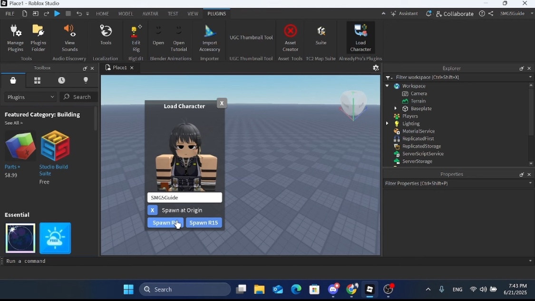Toggle the Spawn at Origin checkbox
This screenshot has height=301, width=535.
click(x=153, y=210)
